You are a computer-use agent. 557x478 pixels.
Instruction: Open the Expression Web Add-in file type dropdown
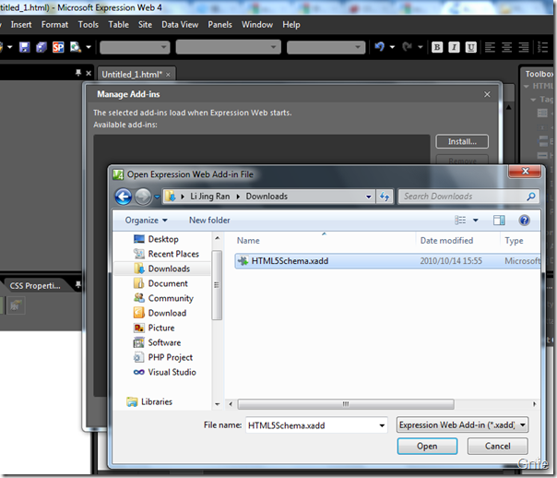(x=462, y=425)
